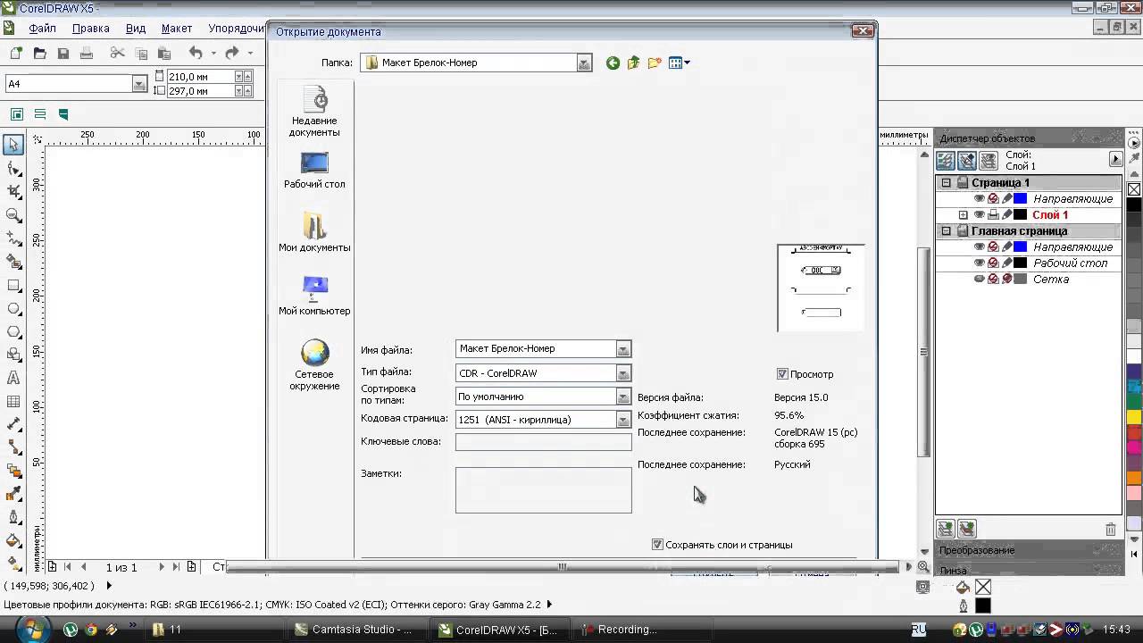Go to next page arrow in navigator

click(162, 567)
